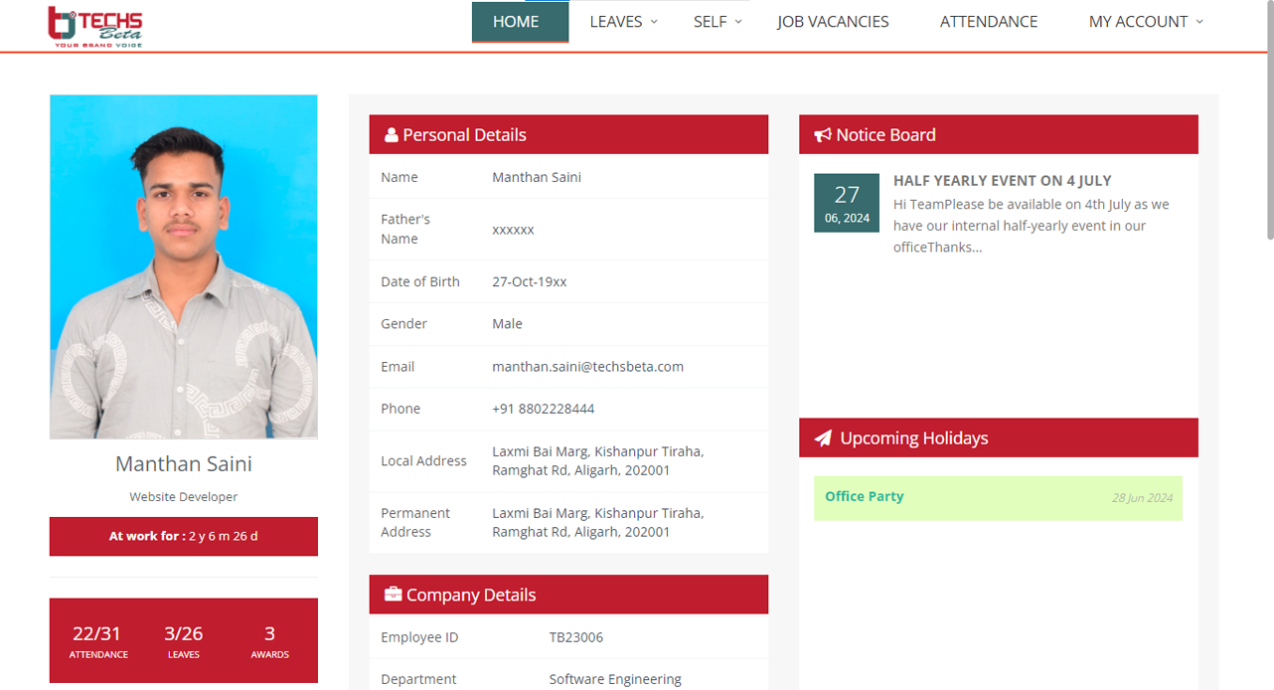Select the Office Party holiday entry
The height and width of the screenshot is (690, 1274).
pyautogui.click(x=998, y=497)
